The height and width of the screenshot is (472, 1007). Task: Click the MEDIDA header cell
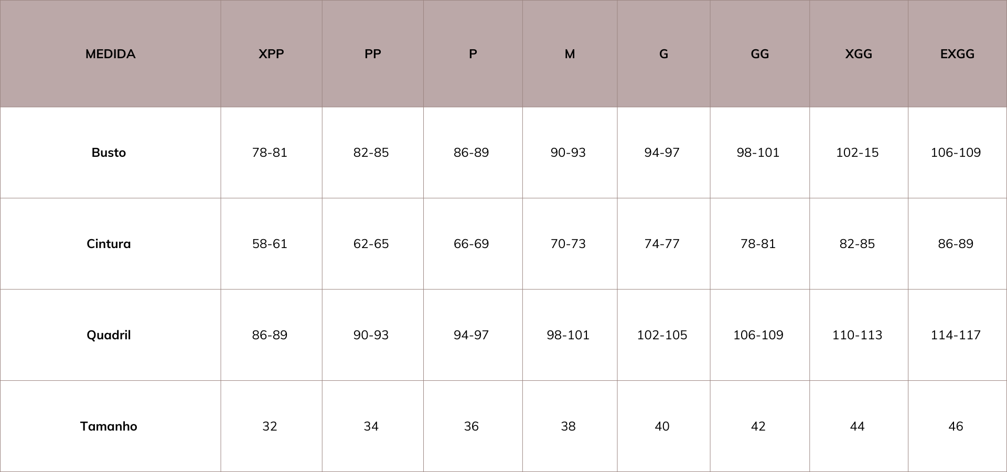click(x=110, y=54)
